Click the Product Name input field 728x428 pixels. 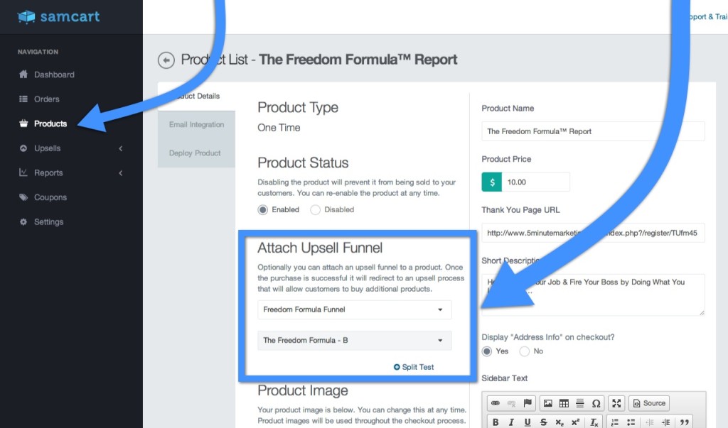pos(593,131)
